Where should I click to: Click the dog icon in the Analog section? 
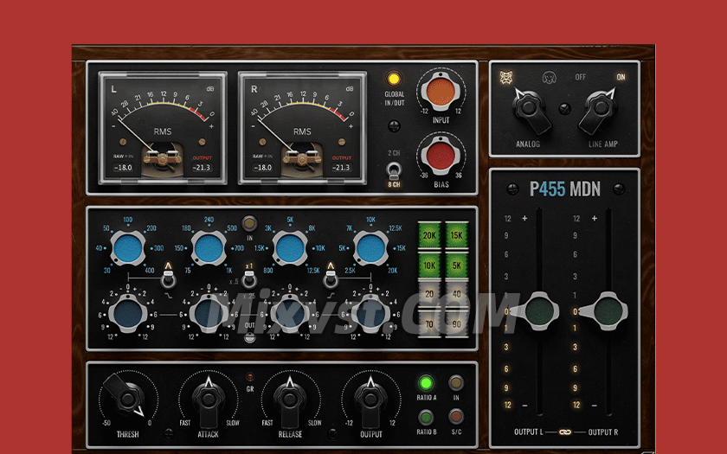pyautogui.click(x=547, y=77)
